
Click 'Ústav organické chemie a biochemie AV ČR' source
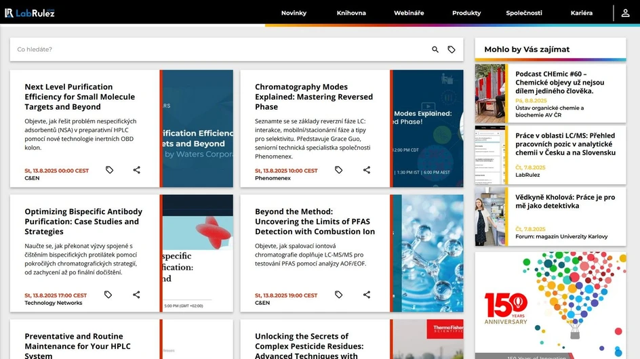click(549, 111)
